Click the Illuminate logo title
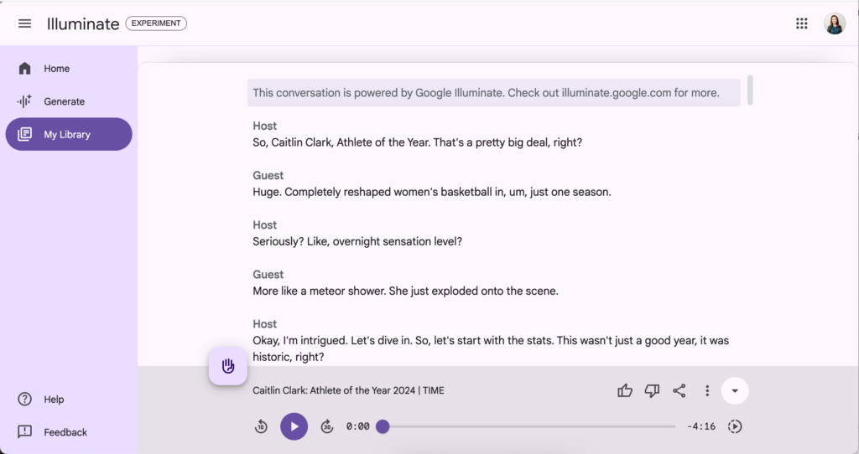This screenshot has height=454, width=859. (83, 23)
